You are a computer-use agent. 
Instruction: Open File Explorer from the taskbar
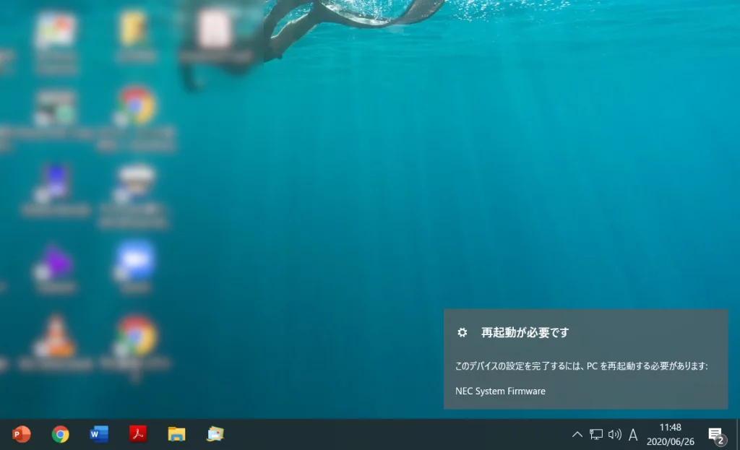(176, 434)
